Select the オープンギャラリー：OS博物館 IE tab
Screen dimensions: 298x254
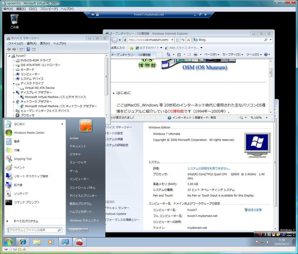131,55
